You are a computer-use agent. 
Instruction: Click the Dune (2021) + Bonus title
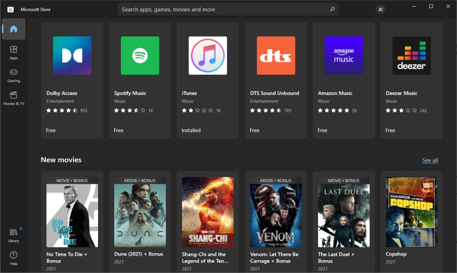tap(139, 254)
